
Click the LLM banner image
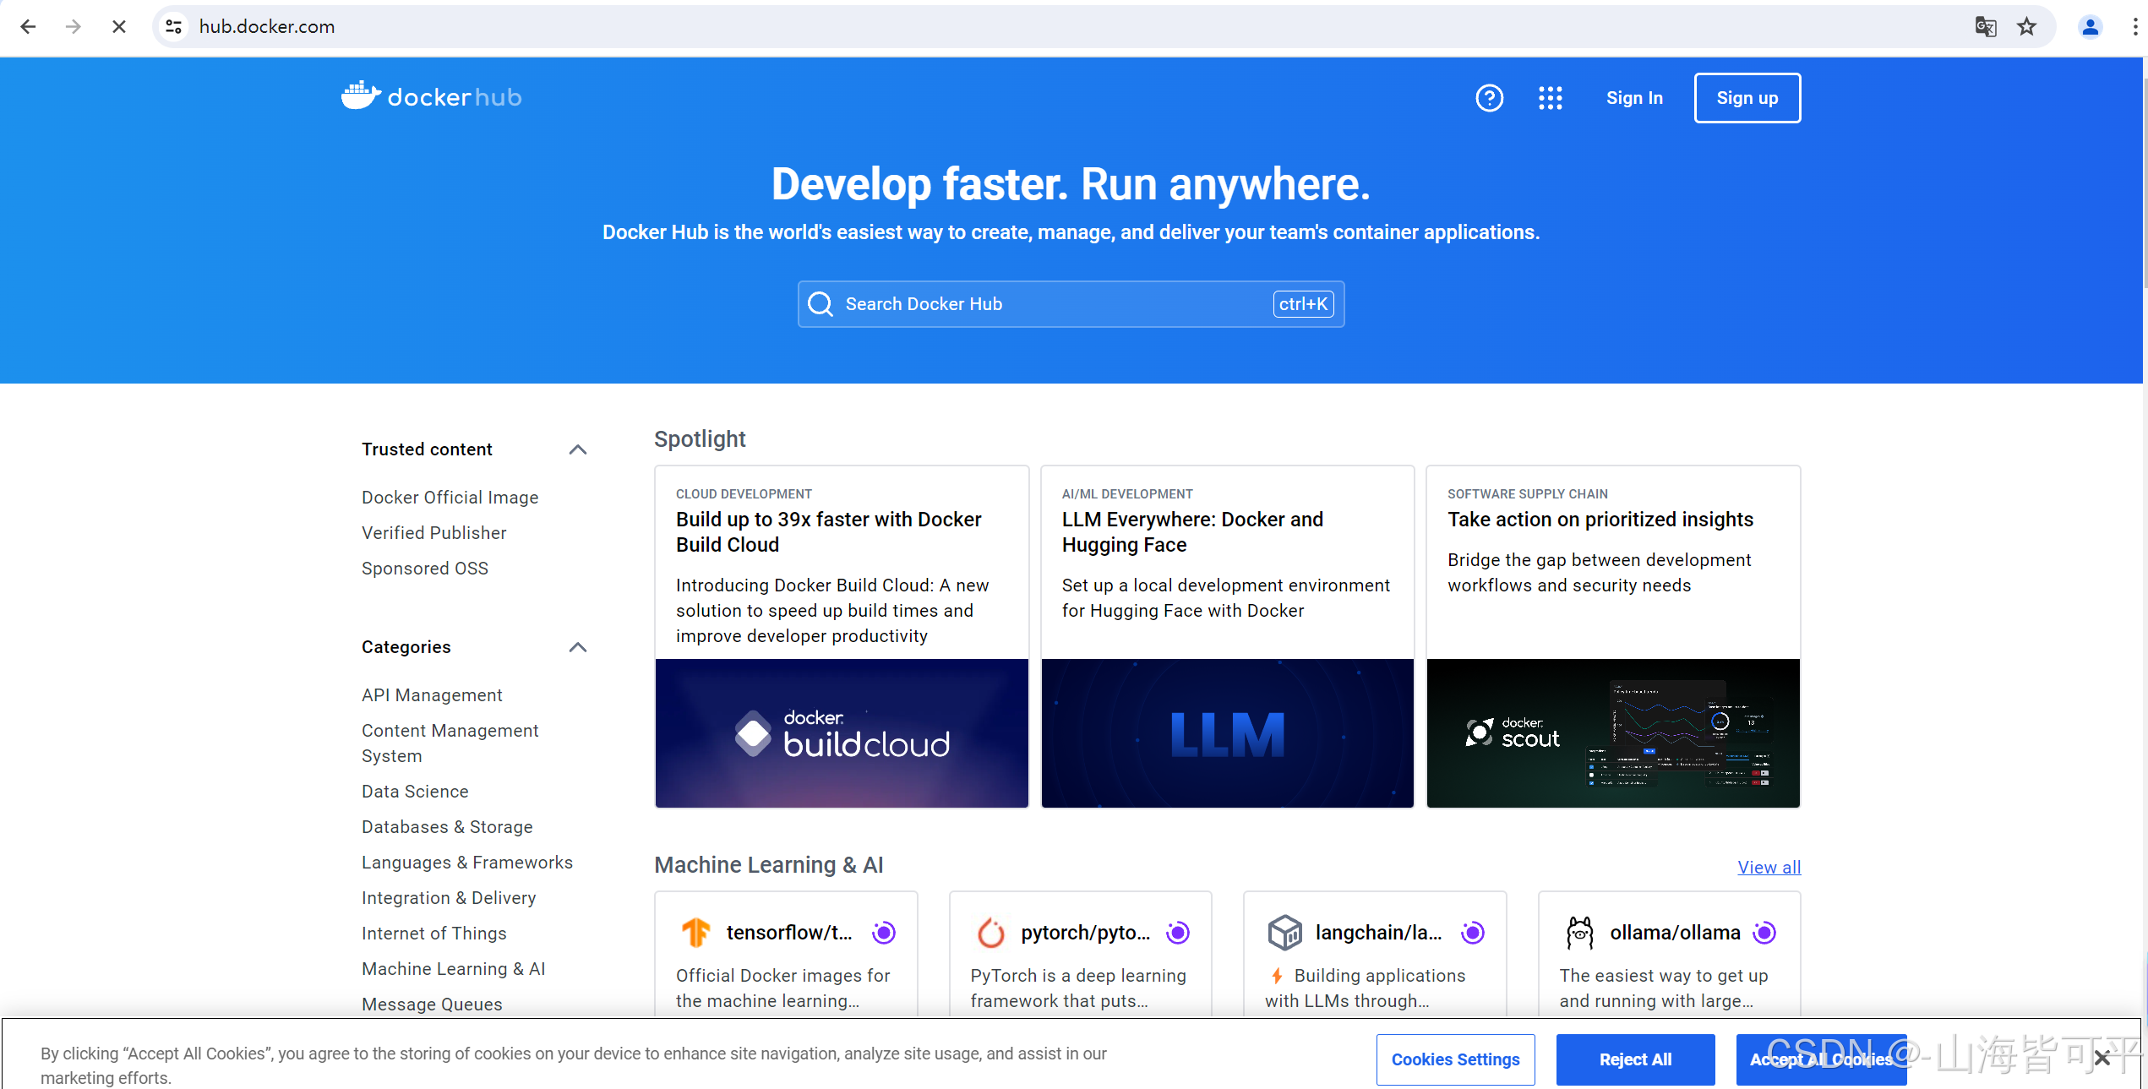pyautogui.click(x=1227, y=733)
